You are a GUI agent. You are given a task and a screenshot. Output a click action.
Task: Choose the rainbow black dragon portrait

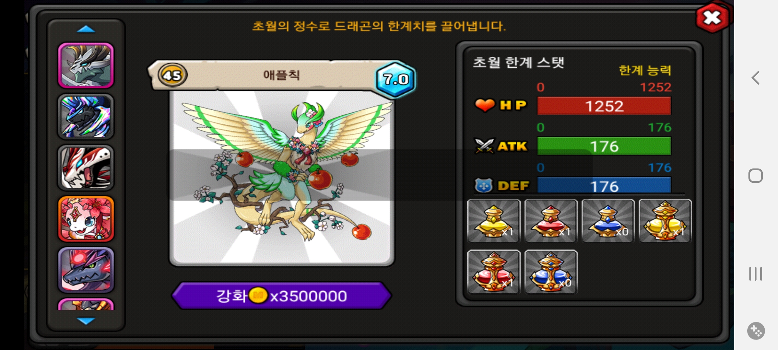click(x=86, y=117)
